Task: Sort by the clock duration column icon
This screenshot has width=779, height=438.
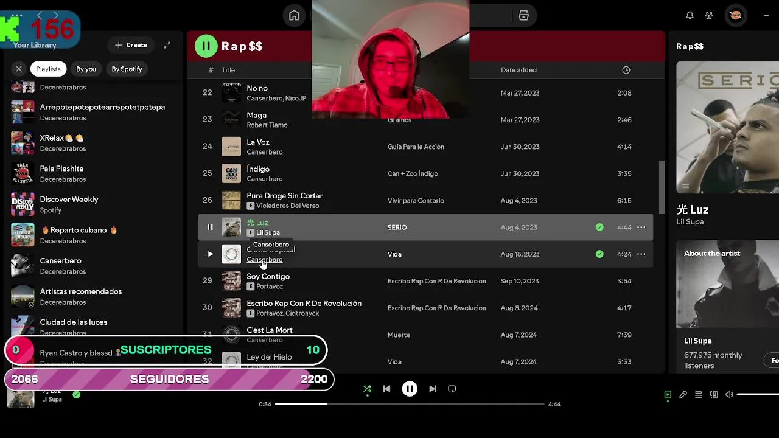Action: [x=626, y=70]
